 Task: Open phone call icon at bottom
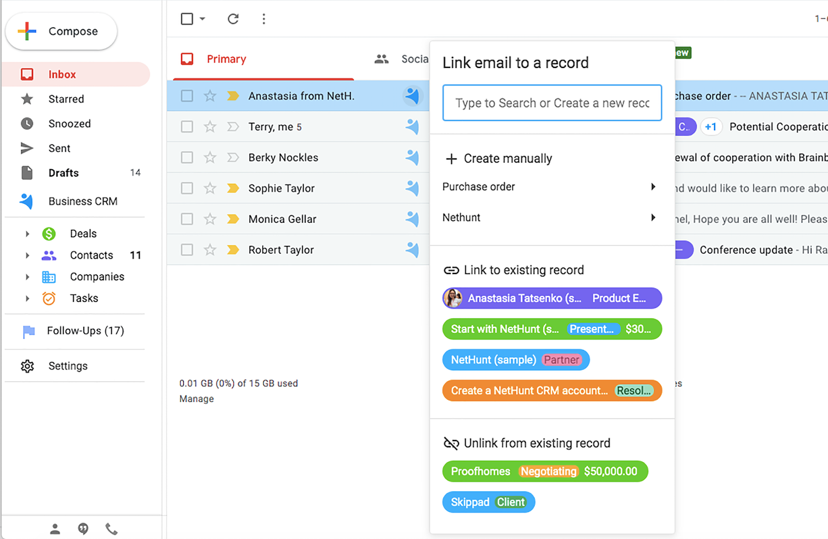(x=111, y=529)
